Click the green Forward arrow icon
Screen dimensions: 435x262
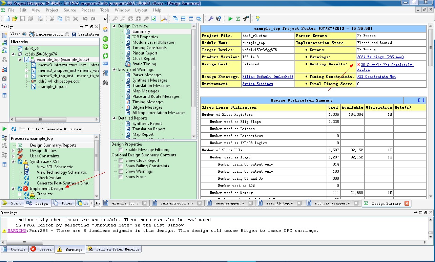pos(105,46)
